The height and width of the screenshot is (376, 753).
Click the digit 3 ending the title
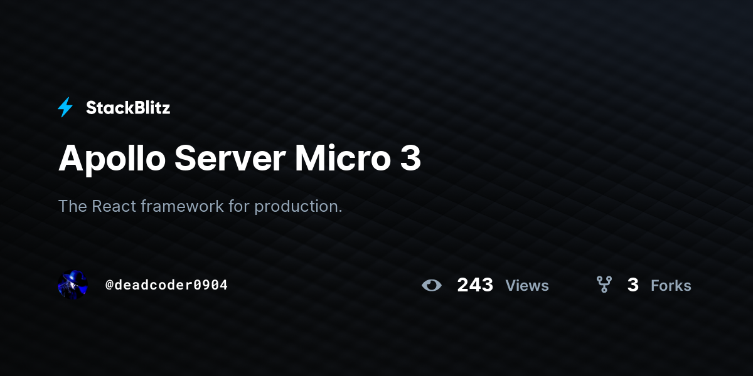click(410, 159)
